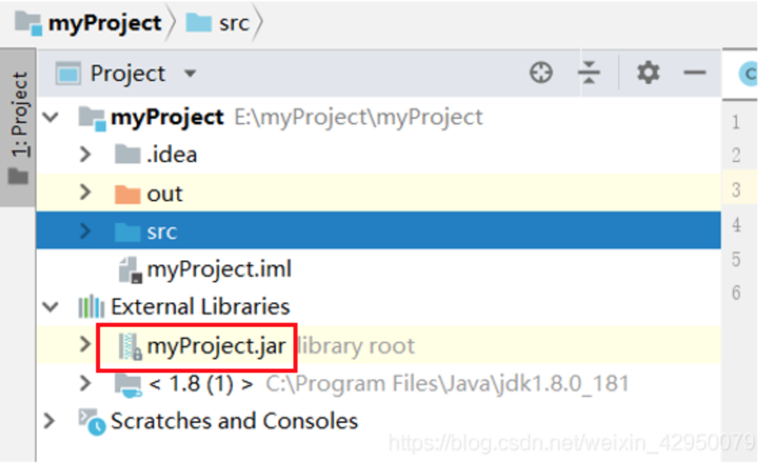Click the locate-in-tree crosshair icon
Screen dimensions: 760x466
click(542, 73)
